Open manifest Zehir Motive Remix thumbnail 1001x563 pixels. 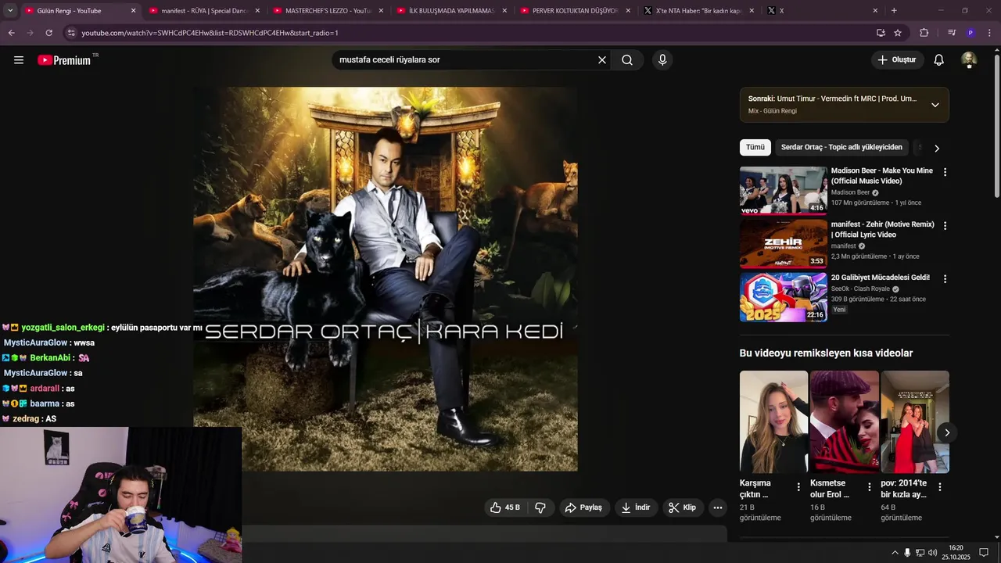[x=783, y=243]
